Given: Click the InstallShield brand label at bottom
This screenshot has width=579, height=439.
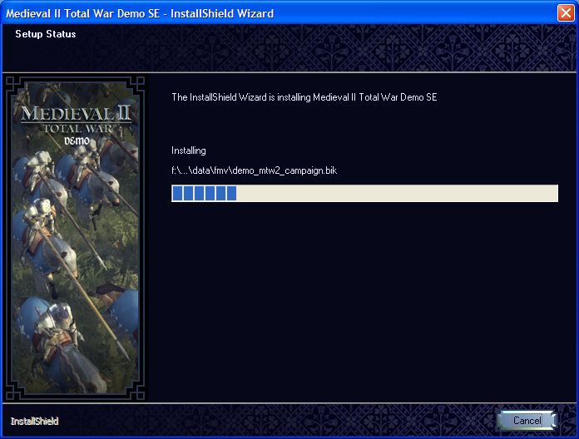Looking at the screenshot, I should tap(34, 421).
